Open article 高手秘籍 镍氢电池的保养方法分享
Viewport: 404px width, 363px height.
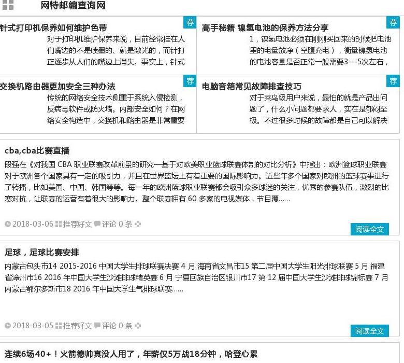click(265, 27)
